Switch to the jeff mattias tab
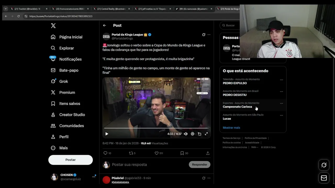The width and height of the screenshot is (335, 188). [x=152, y=9]
